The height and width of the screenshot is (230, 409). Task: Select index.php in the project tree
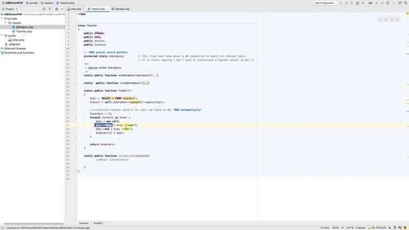pyautogui.click(x=18, y=40)
